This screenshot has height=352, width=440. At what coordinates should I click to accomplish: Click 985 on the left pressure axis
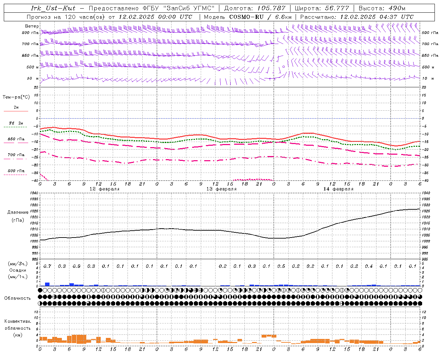(34, 259)
